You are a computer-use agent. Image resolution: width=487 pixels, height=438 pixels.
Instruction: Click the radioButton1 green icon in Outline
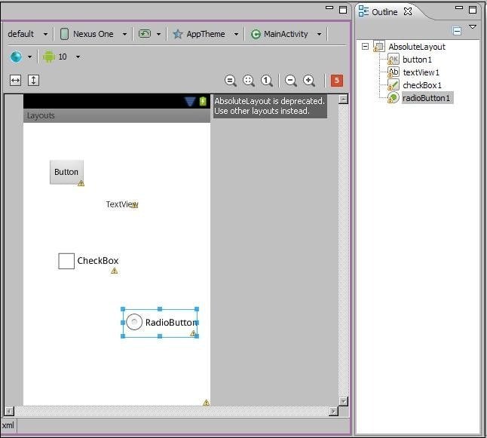click(x=394, y=97)
